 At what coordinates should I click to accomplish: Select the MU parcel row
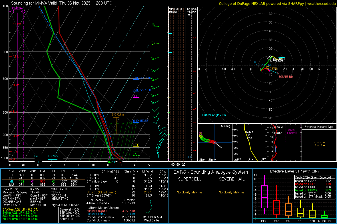(x=43, y=185)
